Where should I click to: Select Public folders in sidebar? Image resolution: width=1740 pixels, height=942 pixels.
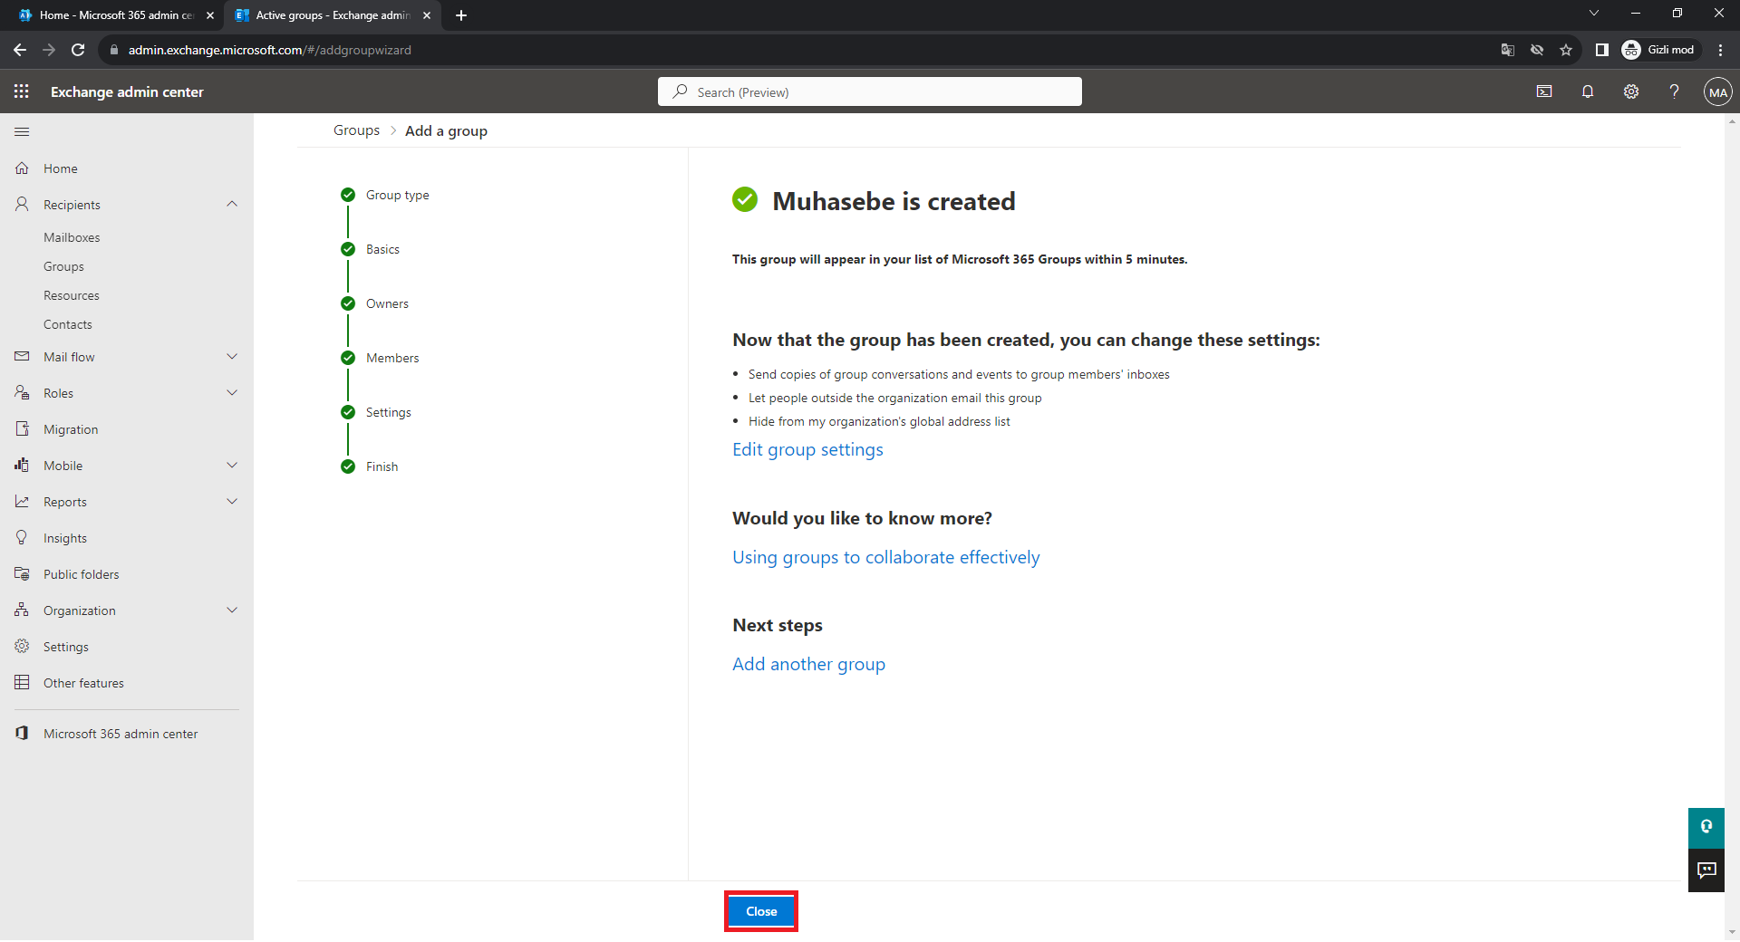[81, 574]
